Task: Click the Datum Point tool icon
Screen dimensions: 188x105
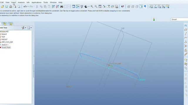Action: coord(186,42)
